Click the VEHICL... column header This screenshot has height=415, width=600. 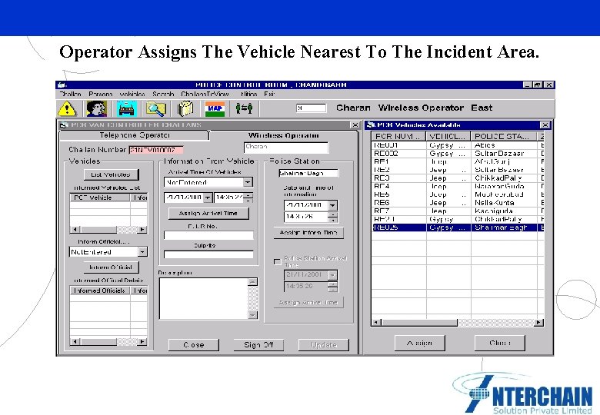tap(448, 137)
